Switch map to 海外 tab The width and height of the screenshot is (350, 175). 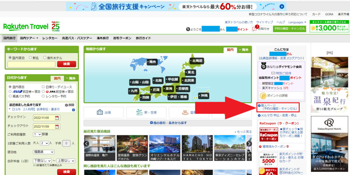pos(244,50)
